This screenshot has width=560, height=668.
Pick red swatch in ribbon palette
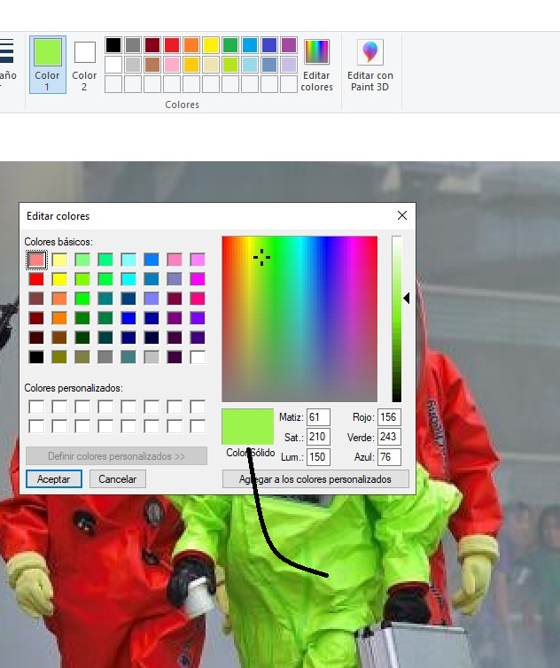click(172, 45)
